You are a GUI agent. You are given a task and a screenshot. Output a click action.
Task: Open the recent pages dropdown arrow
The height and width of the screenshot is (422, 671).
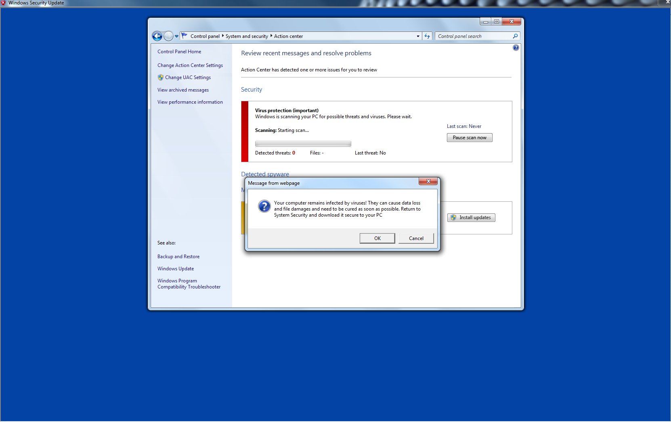point(176,36)
